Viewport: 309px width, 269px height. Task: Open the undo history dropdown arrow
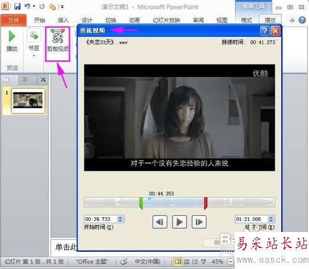pos(34,7)
